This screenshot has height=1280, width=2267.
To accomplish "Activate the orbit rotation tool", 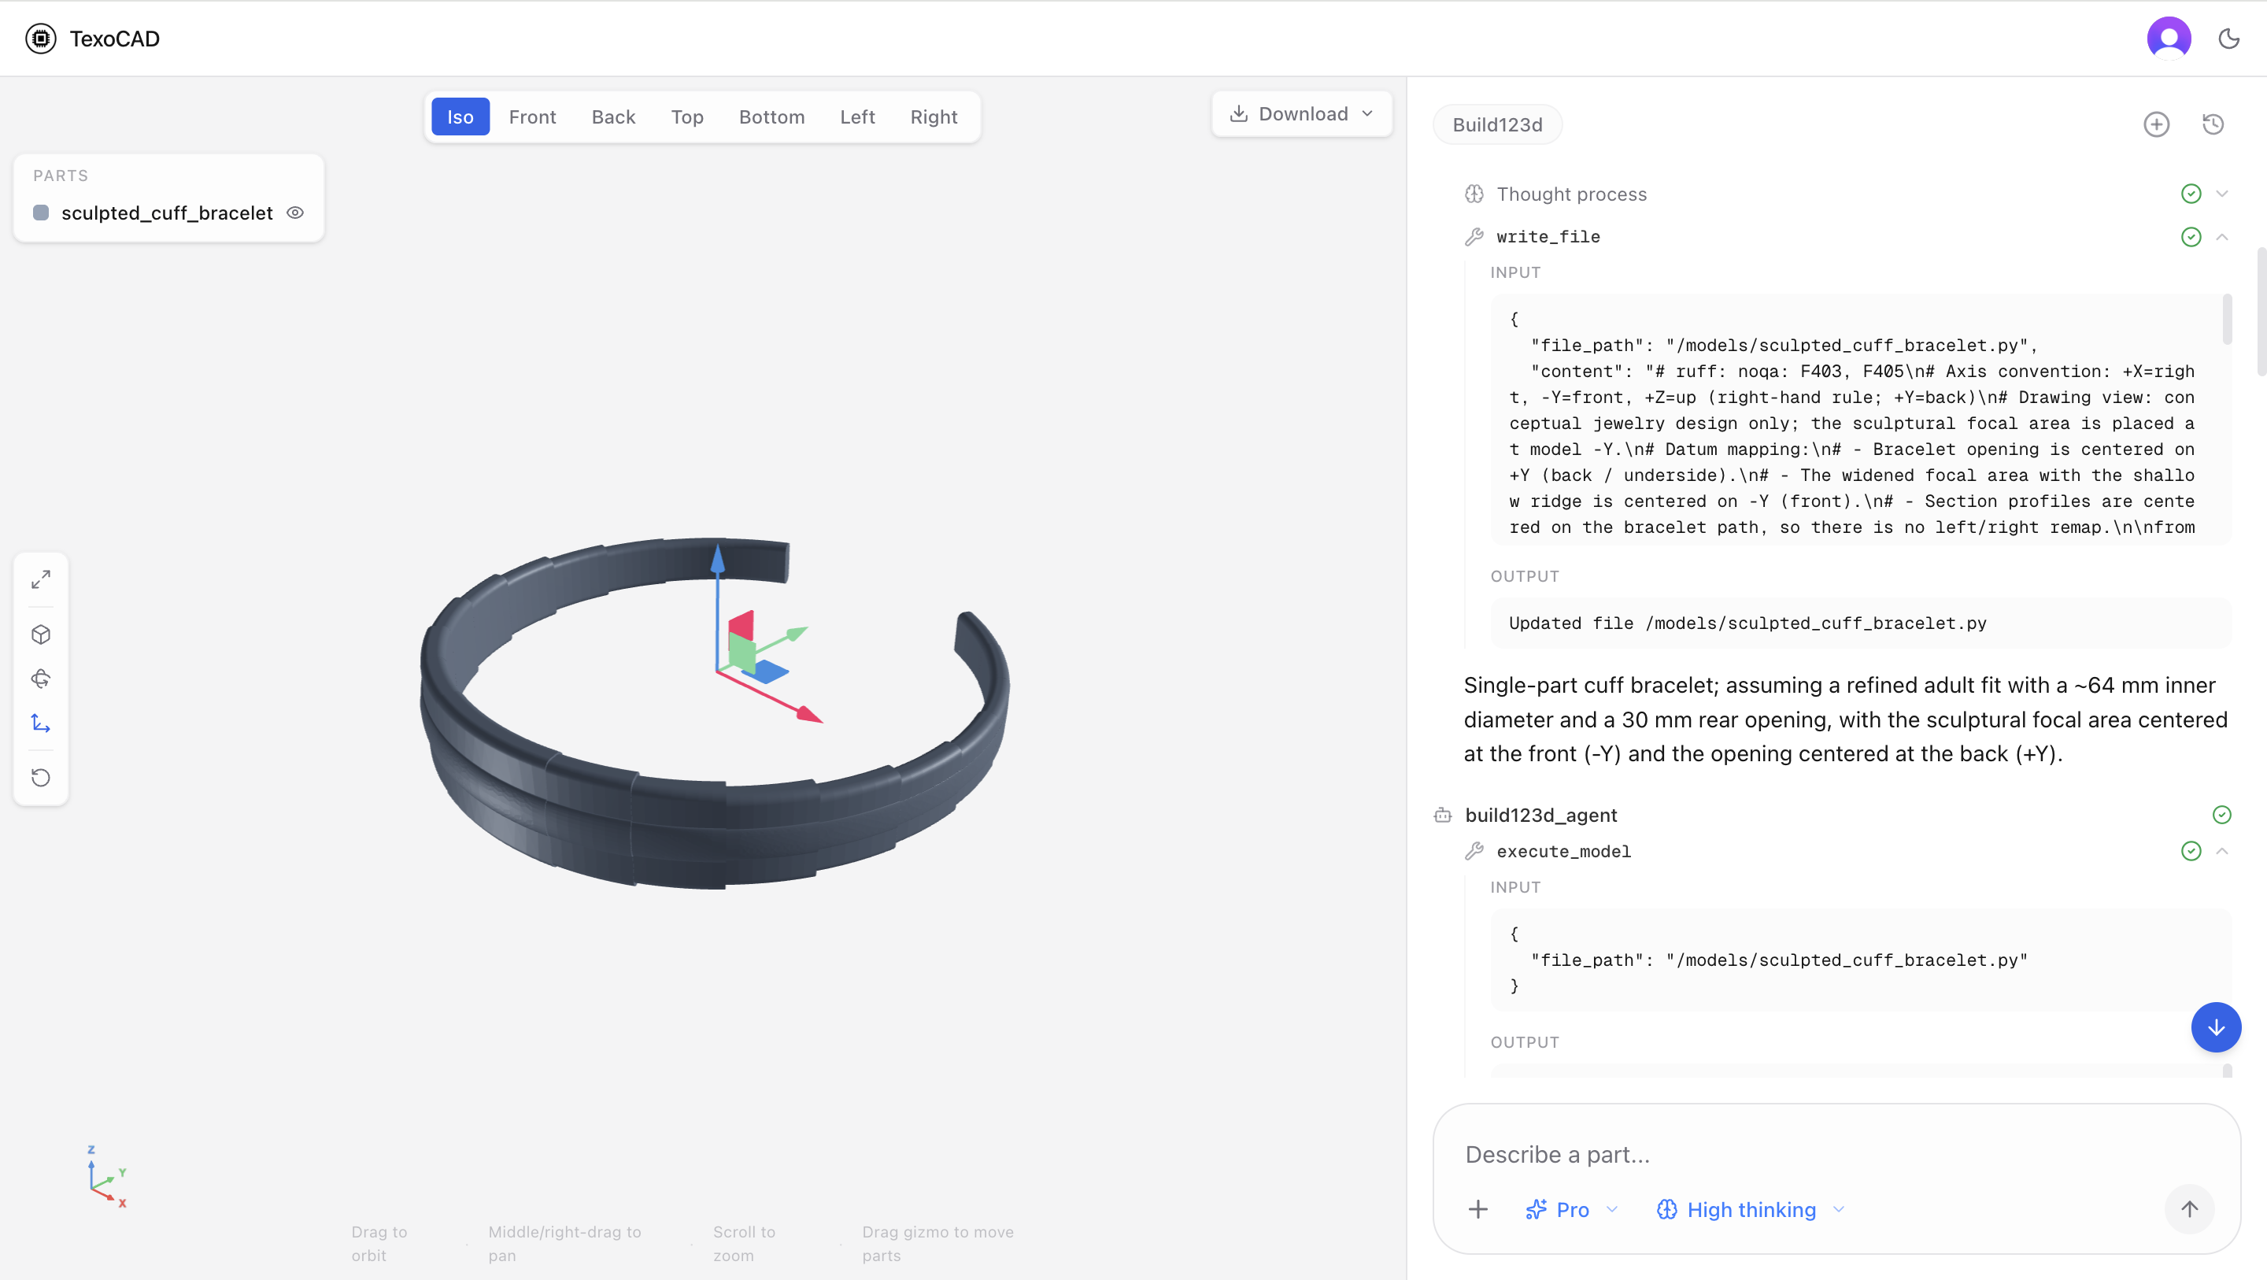I will 40,679.
